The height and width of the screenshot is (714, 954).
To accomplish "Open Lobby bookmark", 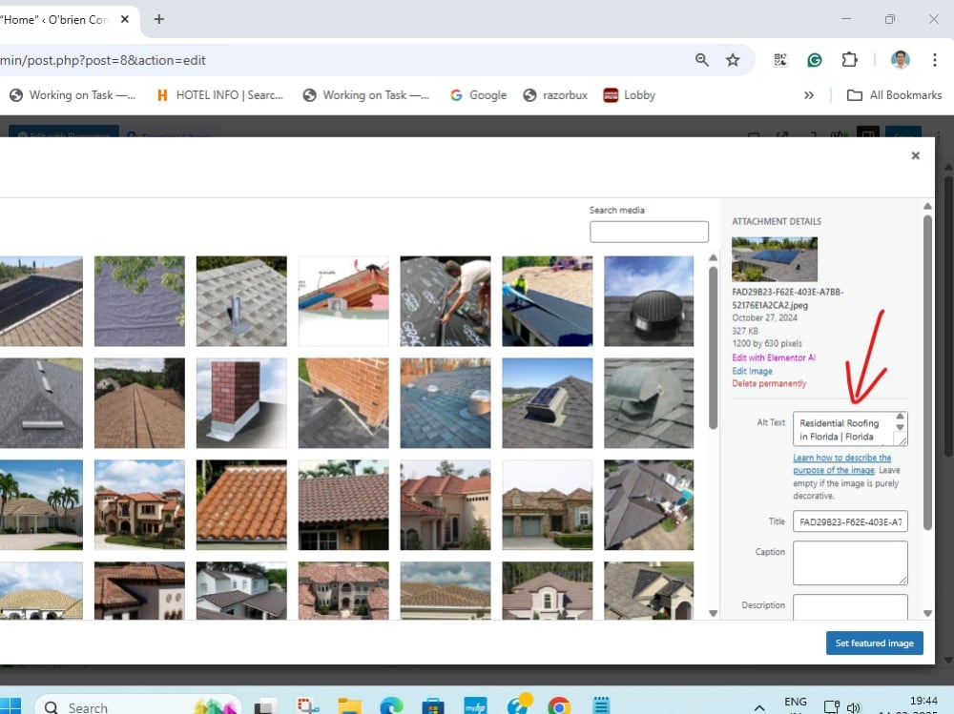I will [629, 95].
